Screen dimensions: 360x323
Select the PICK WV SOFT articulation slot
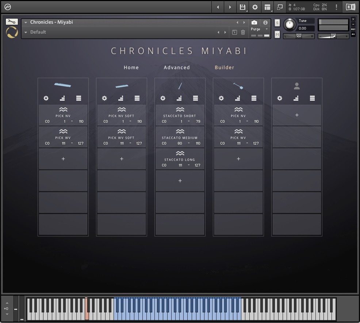tap(122, 137)
